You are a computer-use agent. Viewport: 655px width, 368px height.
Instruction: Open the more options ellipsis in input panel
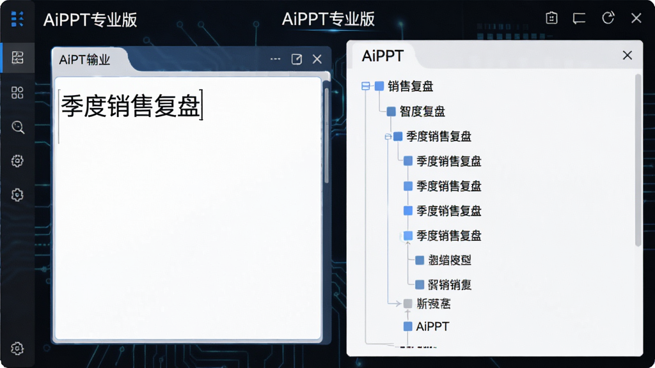click(275, 59)
